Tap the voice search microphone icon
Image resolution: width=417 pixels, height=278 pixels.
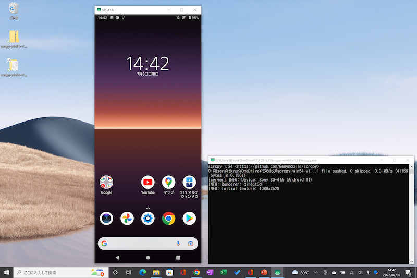[178, 244]
